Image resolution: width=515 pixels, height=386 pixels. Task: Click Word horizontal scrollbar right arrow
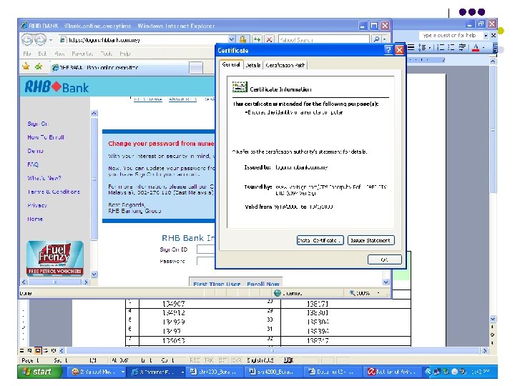485,350
